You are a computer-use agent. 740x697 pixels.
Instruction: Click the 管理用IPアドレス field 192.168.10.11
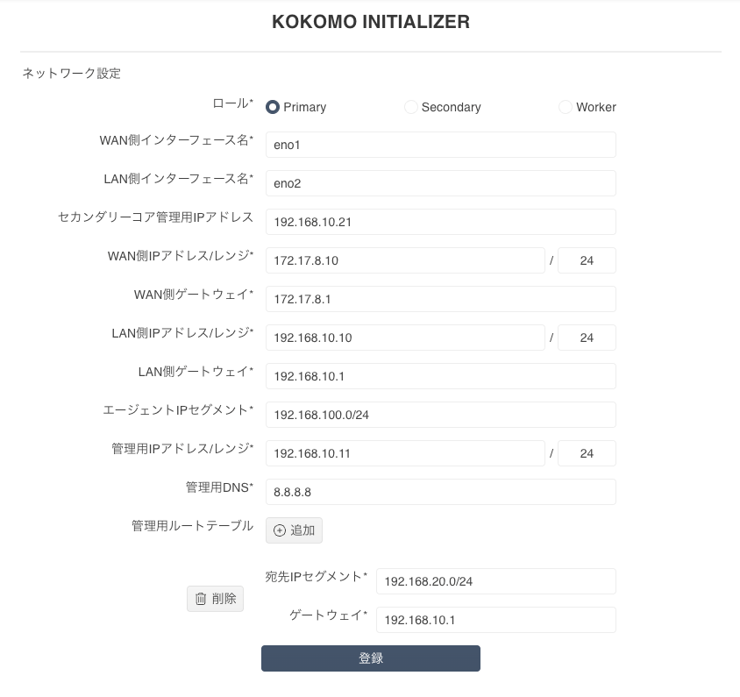click(405, 453)
